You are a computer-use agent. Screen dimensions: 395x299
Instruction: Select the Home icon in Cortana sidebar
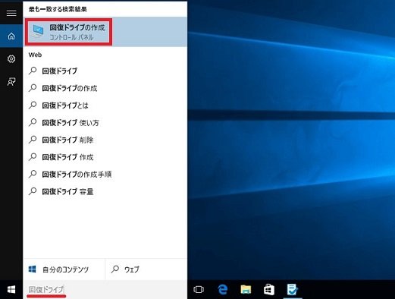coord(11,36)
